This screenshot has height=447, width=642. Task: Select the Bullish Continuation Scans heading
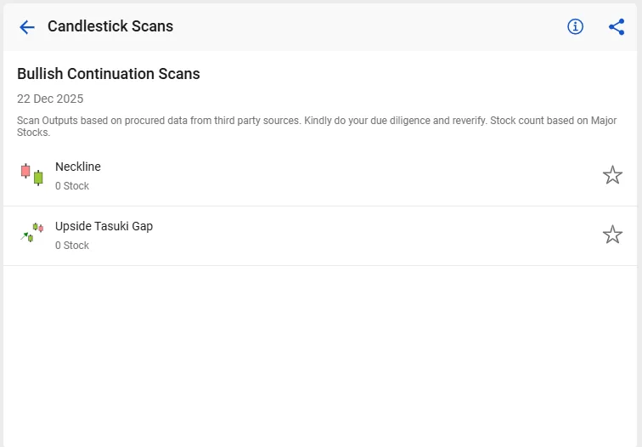tap(109, 74)
